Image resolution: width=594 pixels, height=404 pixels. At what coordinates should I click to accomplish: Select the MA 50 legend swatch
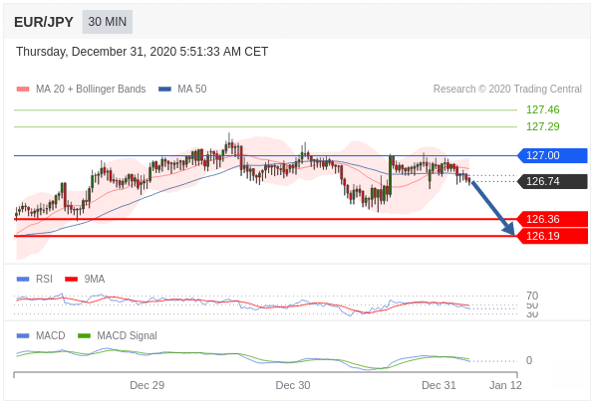[x=164, y=90]
